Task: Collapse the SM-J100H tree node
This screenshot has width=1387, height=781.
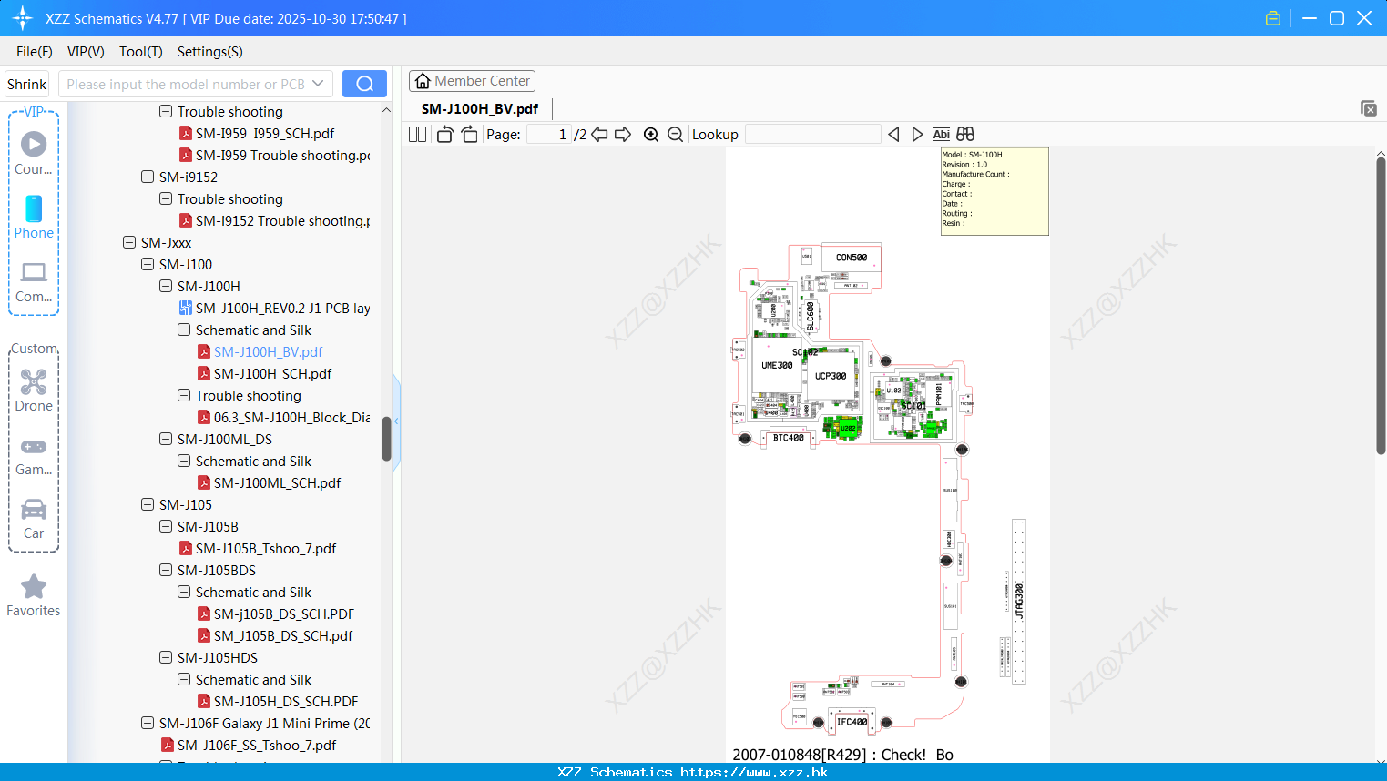Action: tap(166, 287)
